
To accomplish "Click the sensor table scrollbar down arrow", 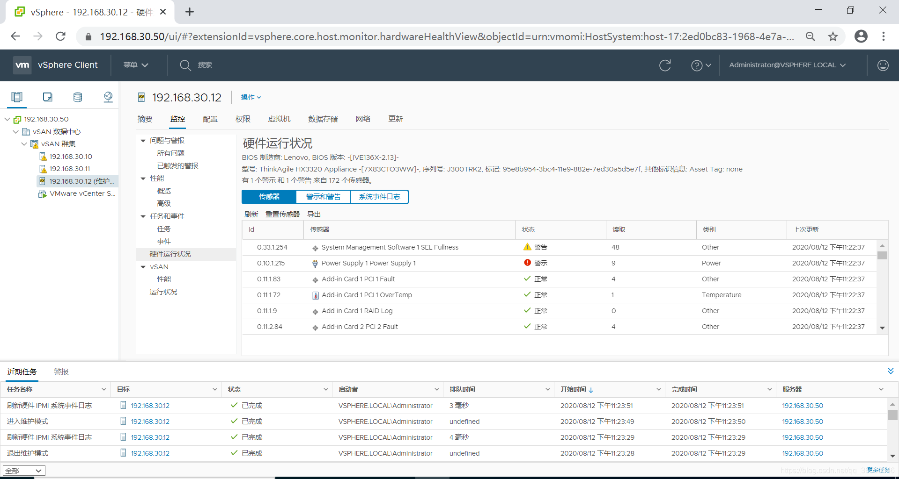I will (882, 328).
